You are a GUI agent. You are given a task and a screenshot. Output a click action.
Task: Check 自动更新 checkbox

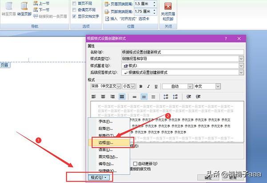pyautogui.click(x=134, y=163)
